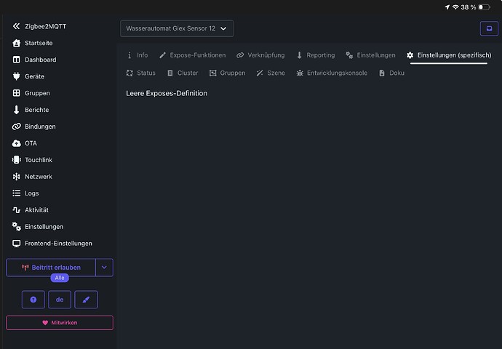Screen dimensions: 502x349
Task: Open the Expose-Funktionen tab label
Action: (198, 55)
